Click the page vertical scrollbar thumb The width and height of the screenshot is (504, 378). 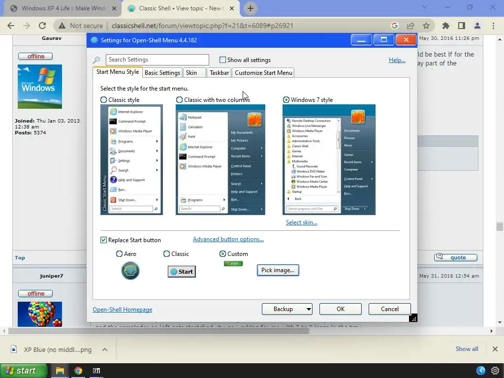point(500,226)
